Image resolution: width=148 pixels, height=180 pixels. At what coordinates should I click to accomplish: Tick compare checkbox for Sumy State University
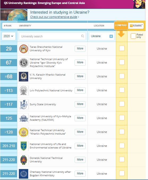point(122,104)
